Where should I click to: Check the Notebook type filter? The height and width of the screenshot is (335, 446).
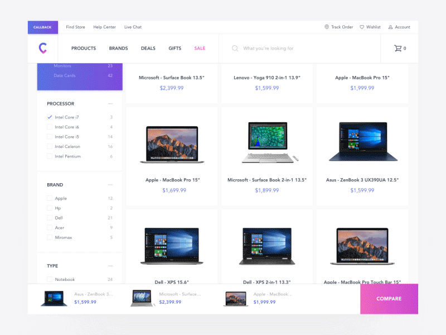pos(49,279)
